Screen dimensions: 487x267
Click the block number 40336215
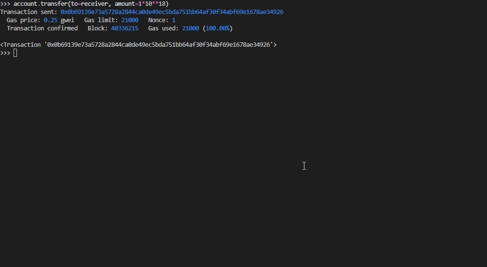125,28
